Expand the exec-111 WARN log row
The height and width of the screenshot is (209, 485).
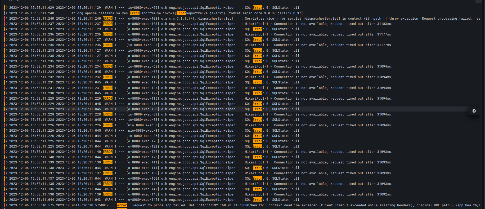7,168
